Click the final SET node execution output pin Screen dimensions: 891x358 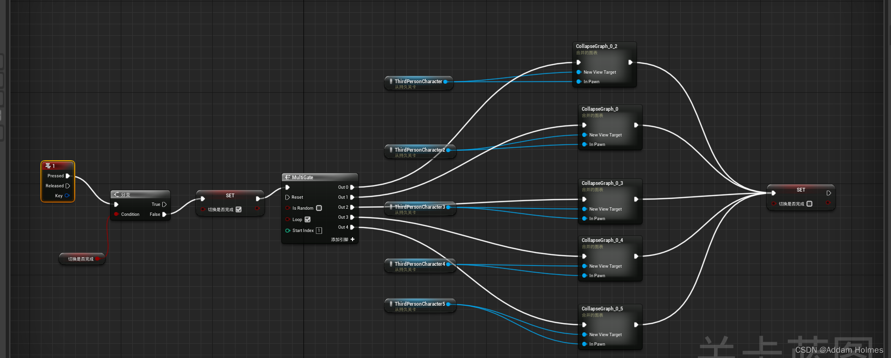click(829, 193)
